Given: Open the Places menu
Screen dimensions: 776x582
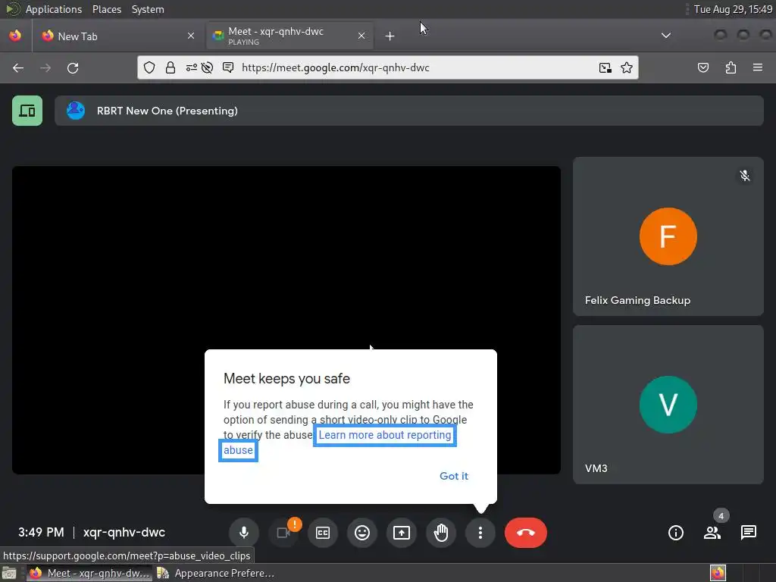Looking at the screenshot, I should click(106, 9).
